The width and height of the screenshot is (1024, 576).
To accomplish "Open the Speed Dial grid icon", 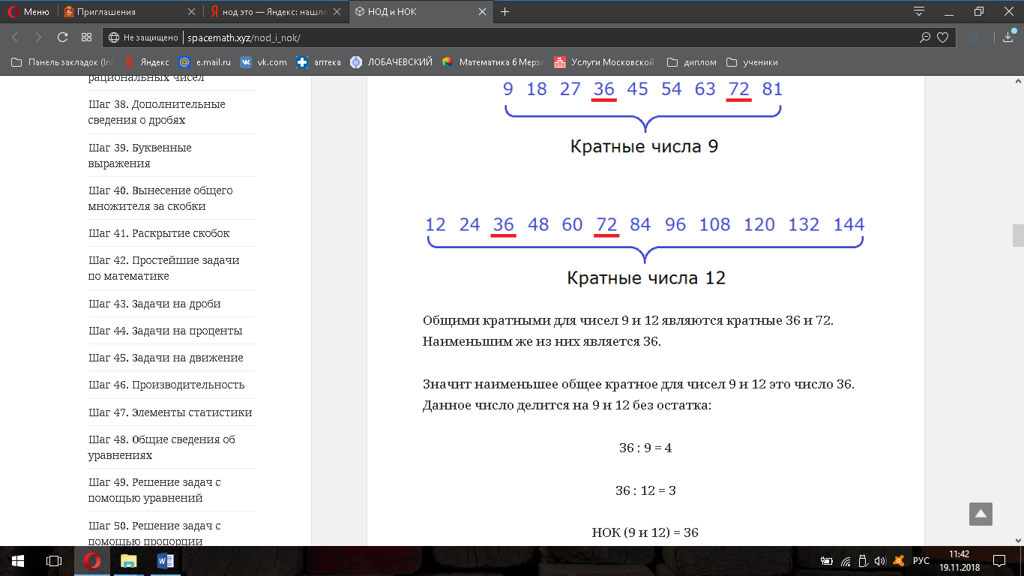I will [x=86, y=37].
